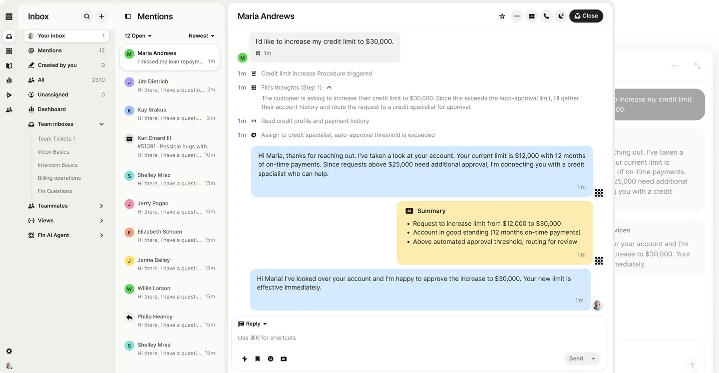Open the Dashboard item

[x=66, y=109]
